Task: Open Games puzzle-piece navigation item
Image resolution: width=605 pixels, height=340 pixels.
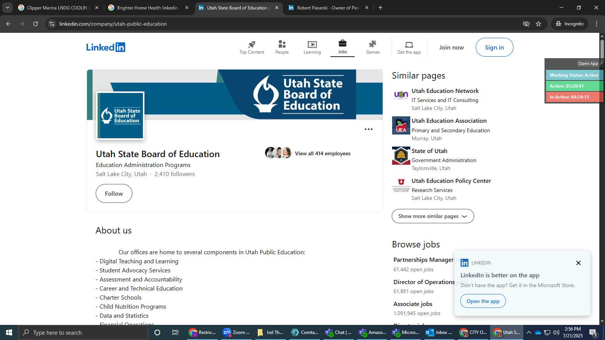Action: (x=372, y=48)
